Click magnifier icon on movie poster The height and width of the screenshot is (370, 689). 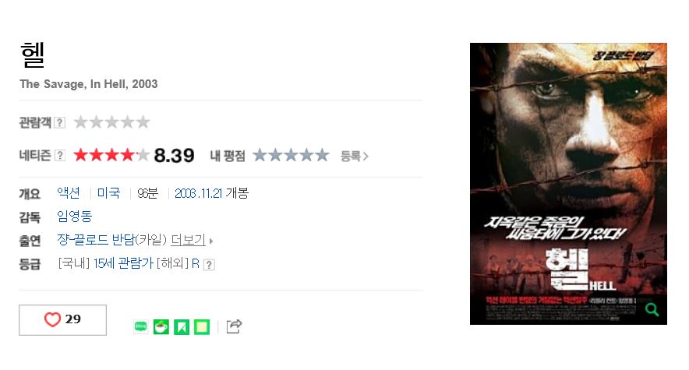tap(652, 309)
